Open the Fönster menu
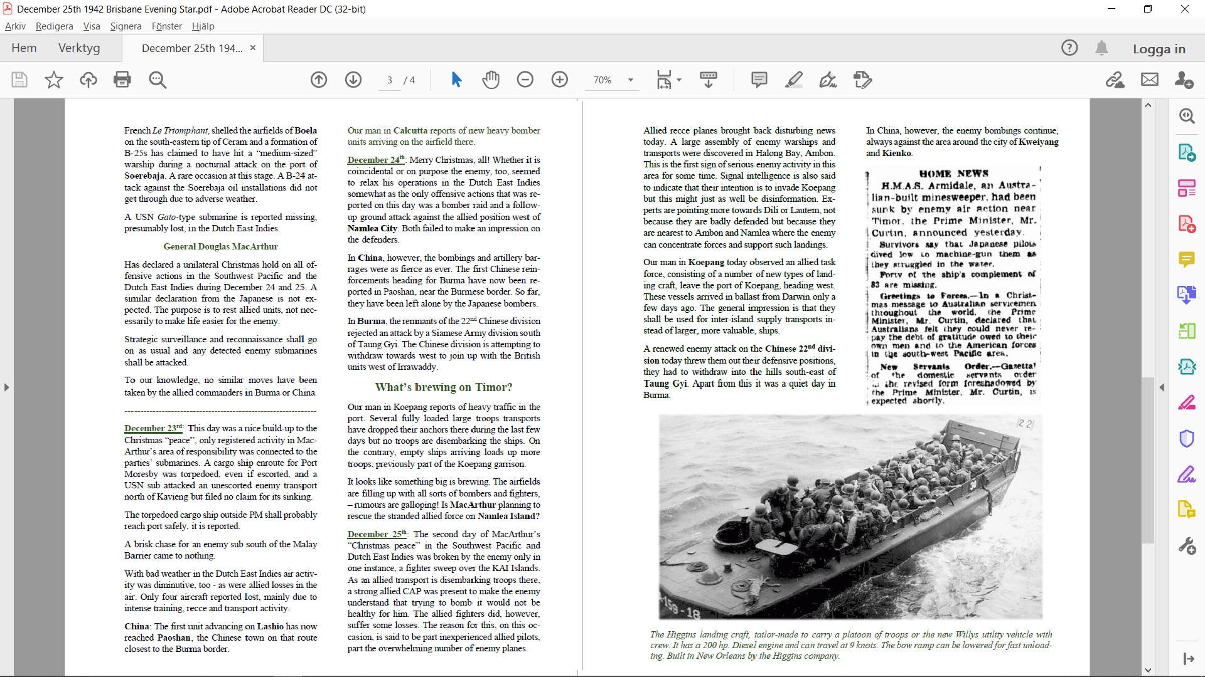1205x677 pixels. (x=167, y=26)
